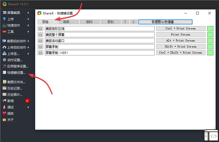Click the 快捷动作 grid icon
The image size is (219, 142).
[x=4, y=25]
